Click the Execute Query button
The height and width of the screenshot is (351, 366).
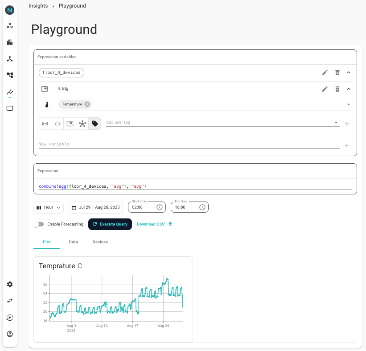[110, 224]
